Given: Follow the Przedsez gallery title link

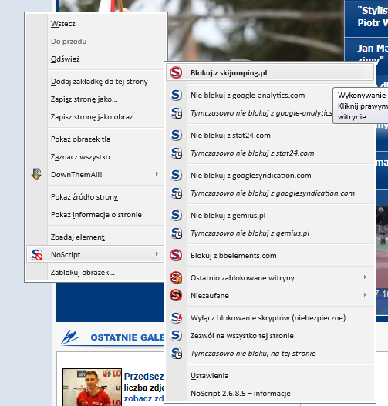Looking at the screenshot, I should pos(143,376).
